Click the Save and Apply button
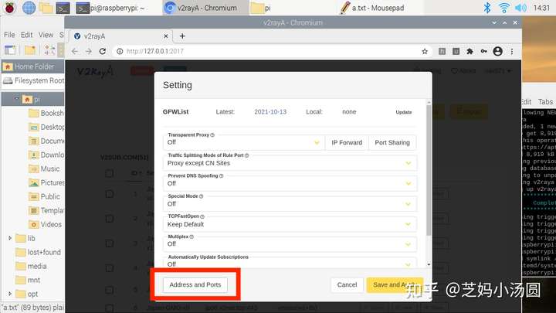This screenshot has height=313, width=556. 395,284
